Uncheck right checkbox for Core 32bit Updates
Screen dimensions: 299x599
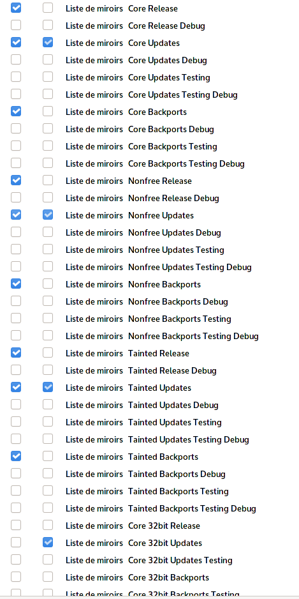click(x=48, y=542)
